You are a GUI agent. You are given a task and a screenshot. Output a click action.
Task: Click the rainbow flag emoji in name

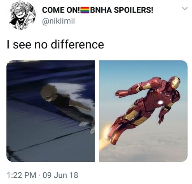point(85,10)
